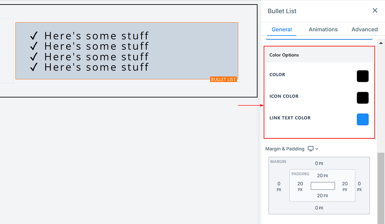Image resolution: width=385 pixels, height=224 pixels.
Task: Close the Bullet List settings panel
Action: click(375, 10)
